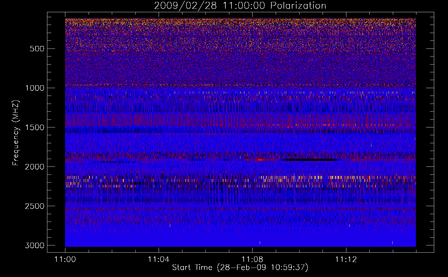The height and width of the screenshot is (277, 448).
Task: Click the "Frequency (MHZ)" axis label
Action: (x=16, y=133)
